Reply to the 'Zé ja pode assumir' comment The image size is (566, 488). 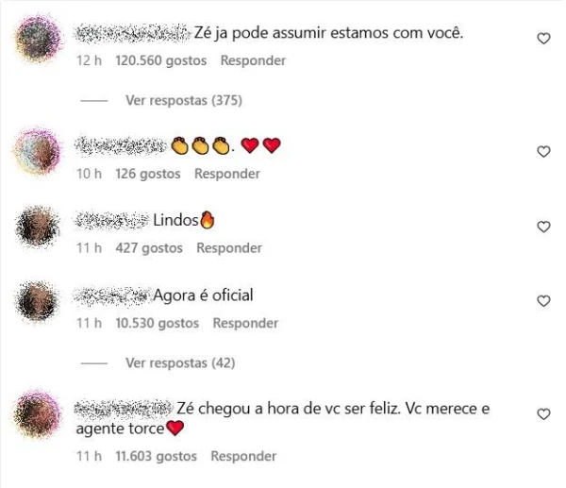tap(253, 60)
